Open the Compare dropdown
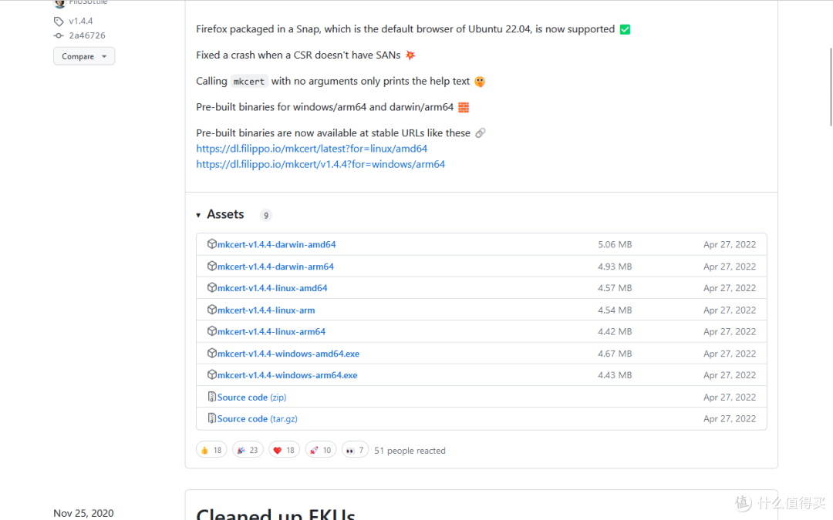The image size is (833, 520). tap(83, 56)
